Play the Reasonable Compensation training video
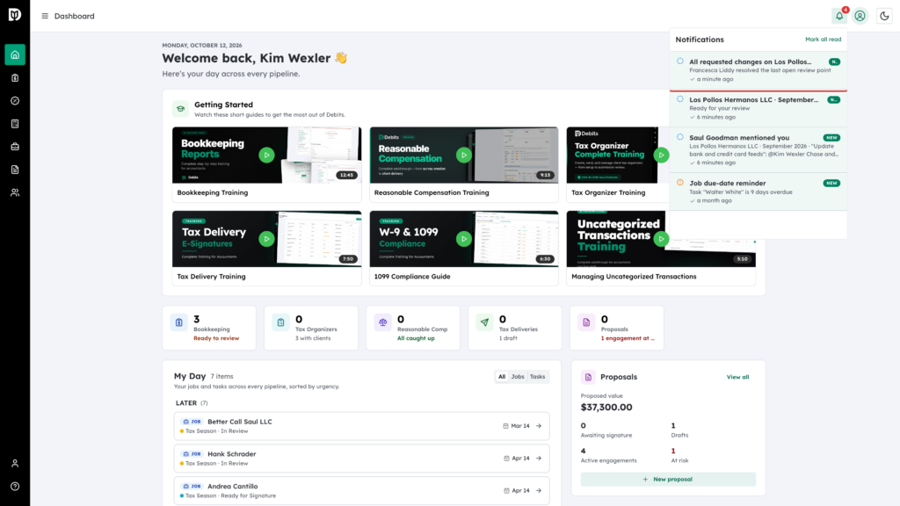The height and width of the screenshot is (506, 900). (464, 155)
